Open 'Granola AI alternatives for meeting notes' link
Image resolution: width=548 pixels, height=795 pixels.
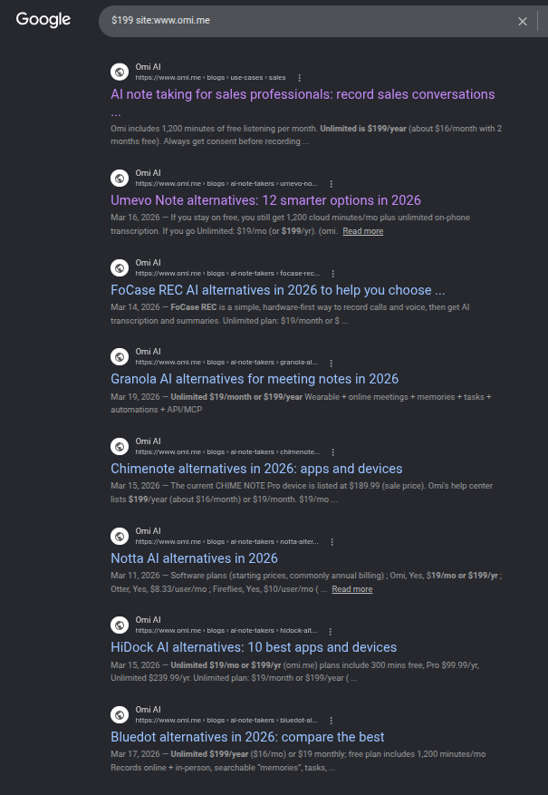[255, 379]
